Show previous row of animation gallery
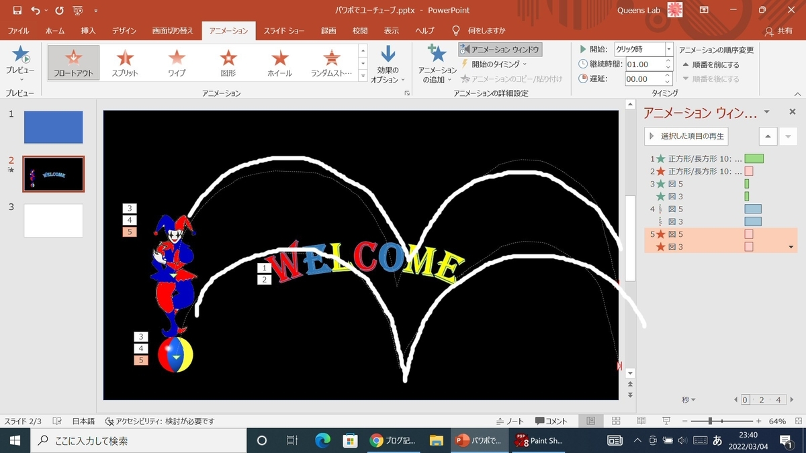The image size is (806, 453). pos(363,51)
